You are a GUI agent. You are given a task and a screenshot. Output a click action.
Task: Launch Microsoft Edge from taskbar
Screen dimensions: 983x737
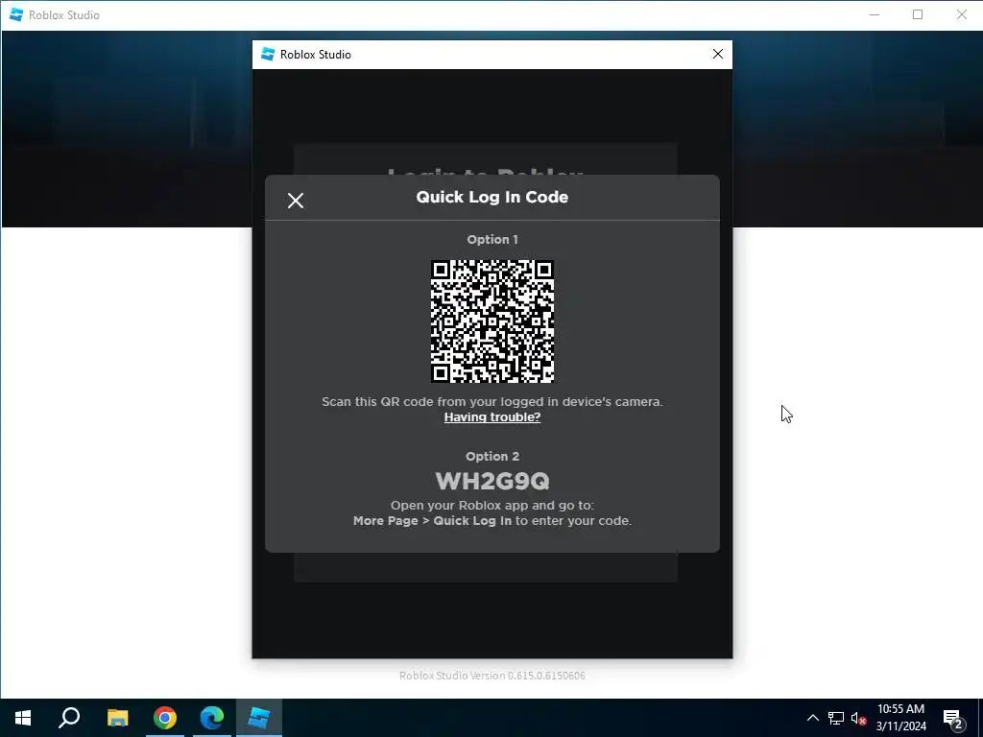click(x=212, y=718)
